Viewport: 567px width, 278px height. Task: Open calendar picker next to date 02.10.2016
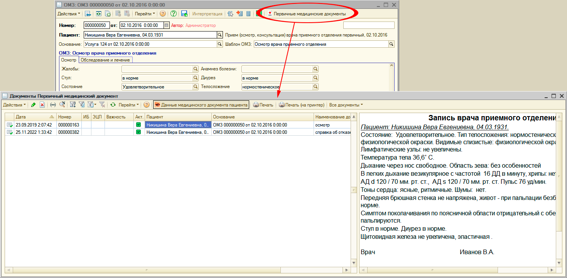point(167,25)
